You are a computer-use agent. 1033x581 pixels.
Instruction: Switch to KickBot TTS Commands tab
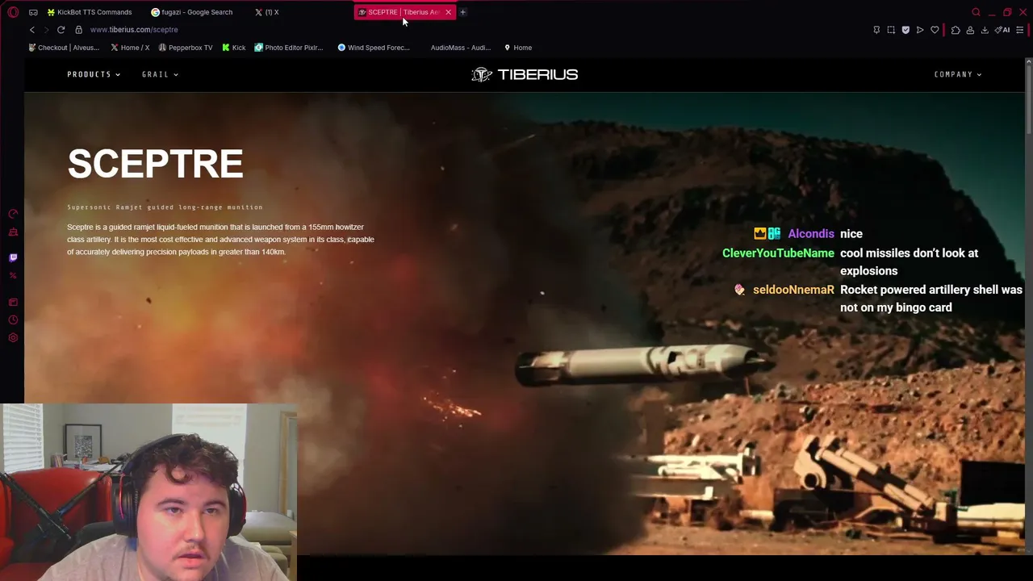point(90,12)
